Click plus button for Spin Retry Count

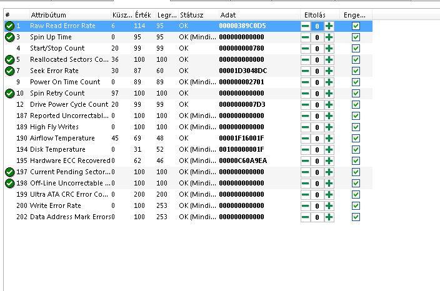click(x=329, y=93)
